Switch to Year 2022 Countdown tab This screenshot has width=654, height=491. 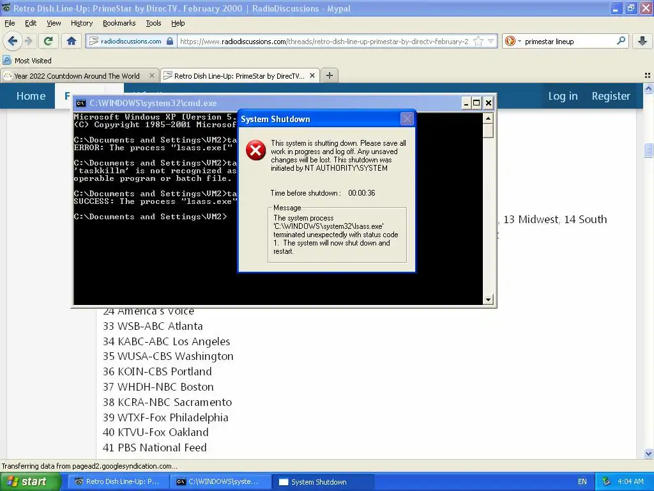[x=77, y=76]
